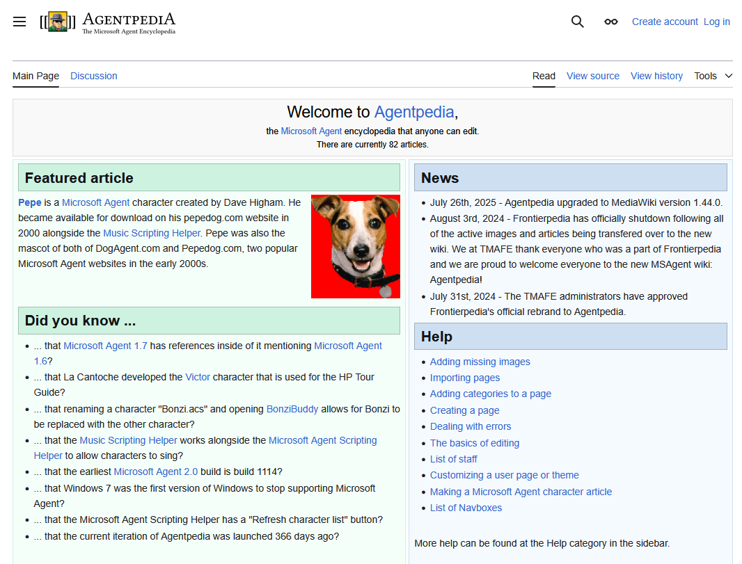Image resolution: width=742 pixels, height=564 pixels.
Task: Click the Help section heading
Action: click(x=436, y=337)
